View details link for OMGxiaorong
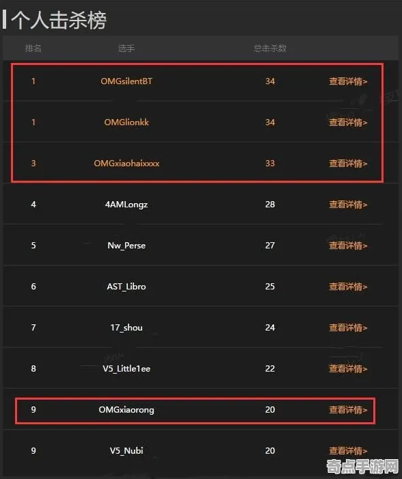The image size is (402, 479). point(348,410)
